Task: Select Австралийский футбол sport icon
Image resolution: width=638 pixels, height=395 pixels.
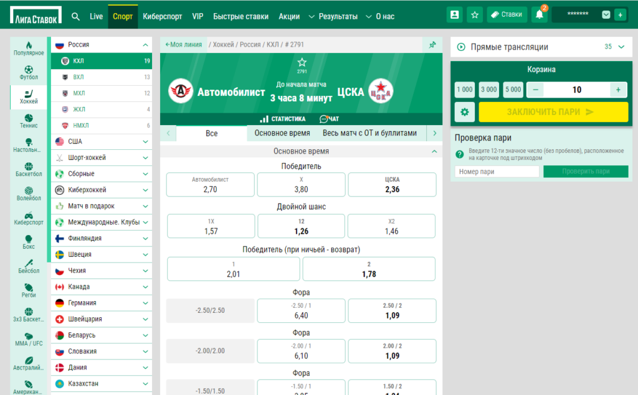Action: (x=29, y=363)
